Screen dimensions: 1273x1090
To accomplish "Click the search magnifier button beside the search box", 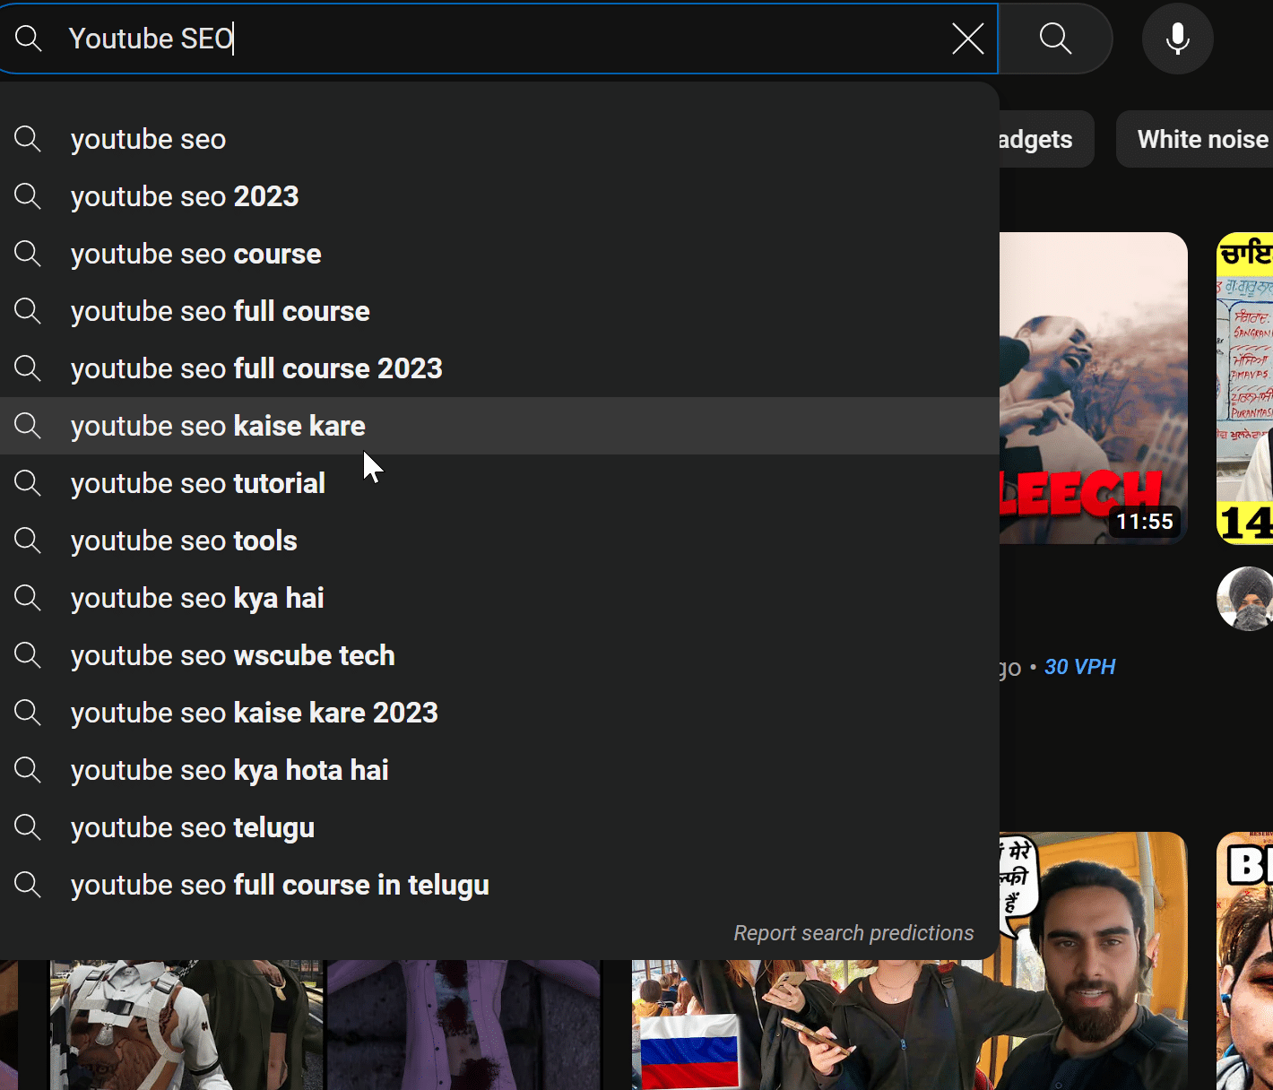I will 1055,39.
